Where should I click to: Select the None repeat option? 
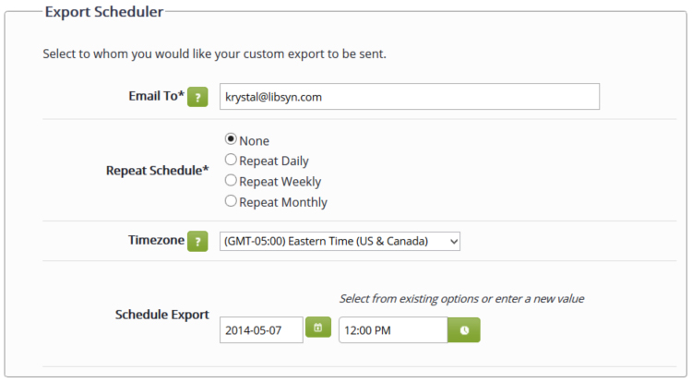tap(231, 139)
